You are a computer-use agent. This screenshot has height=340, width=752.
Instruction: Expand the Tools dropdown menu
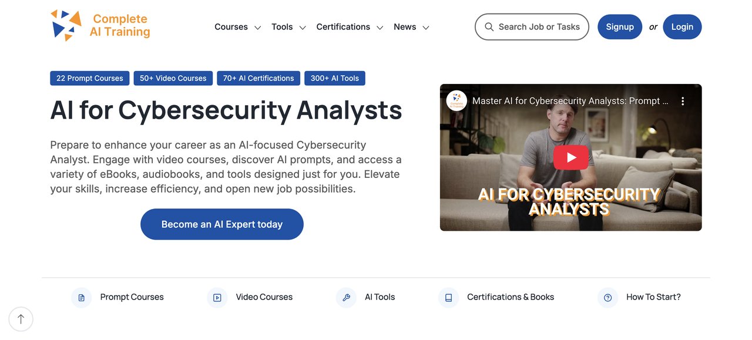click(x=288, y=27)
